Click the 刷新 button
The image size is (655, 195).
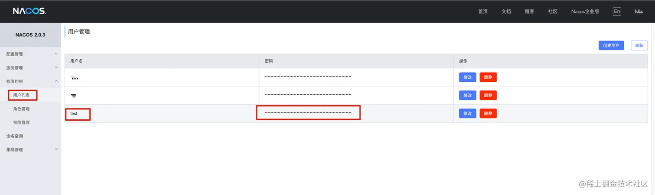pyautogui.click(x=639, y=45)
